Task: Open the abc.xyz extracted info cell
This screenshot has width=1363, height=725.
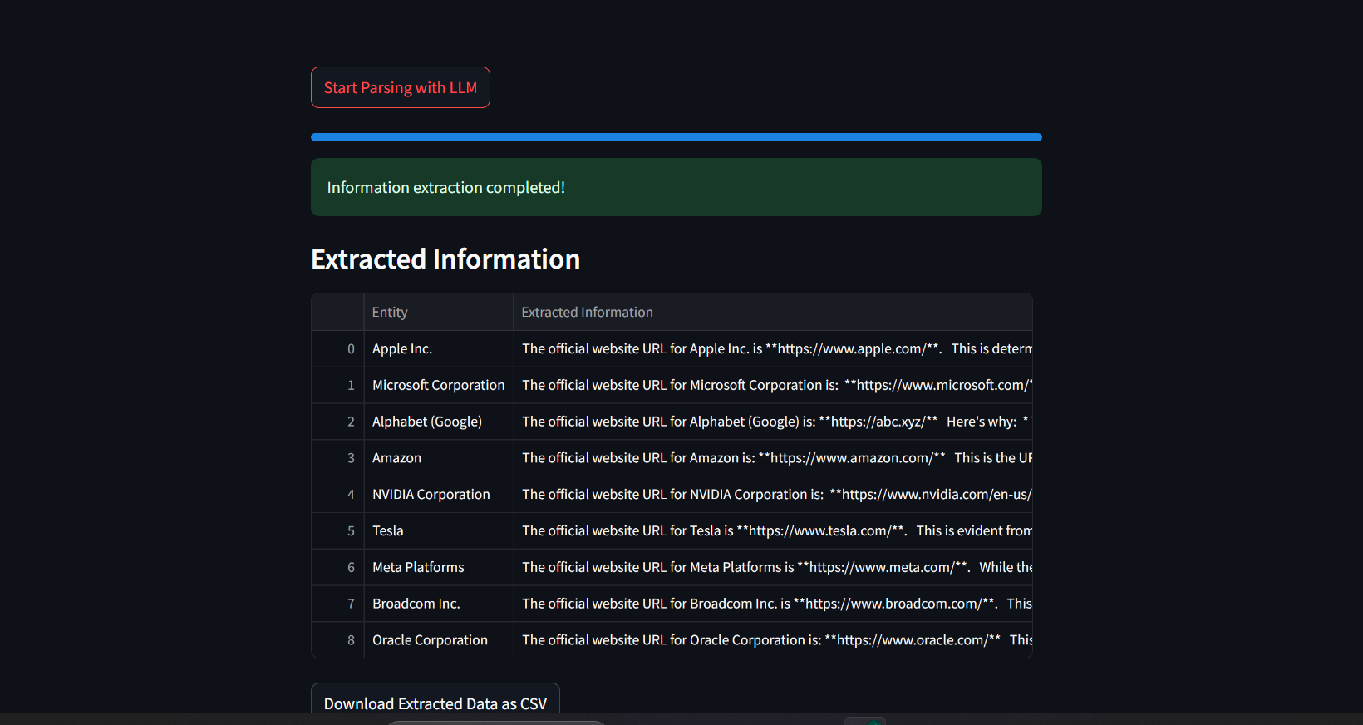Action: coord(773,422)
